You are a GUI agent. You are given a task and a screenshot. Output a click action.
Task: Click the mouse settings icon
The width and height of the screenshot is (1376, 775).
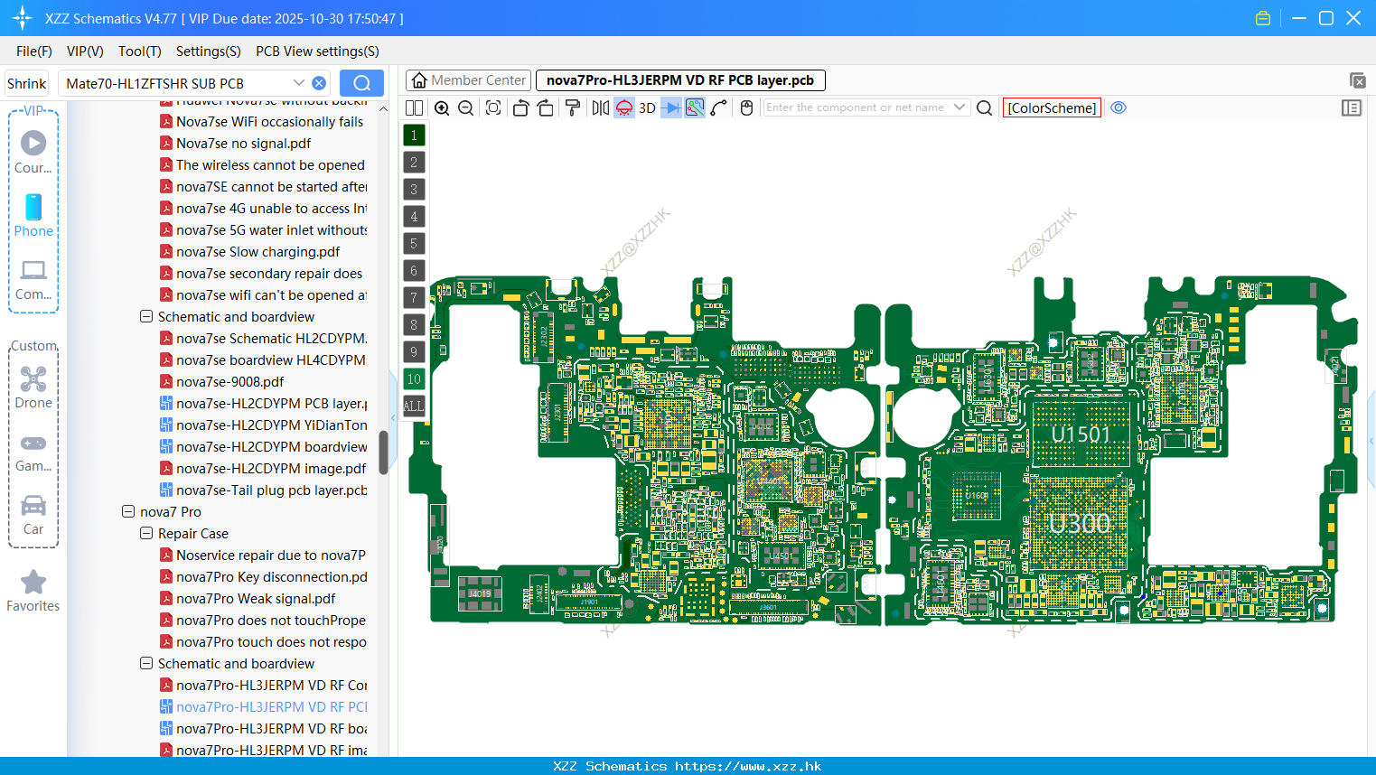(x=746, y=107)
